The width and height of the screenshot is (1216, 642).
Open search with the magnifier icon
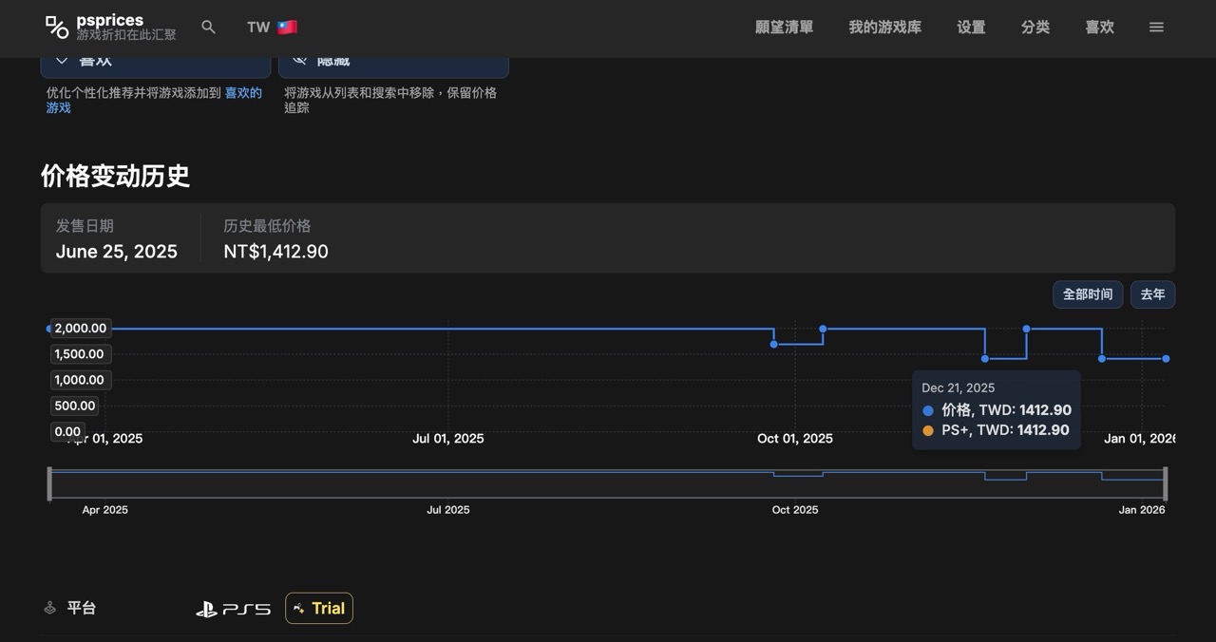[x=209, y=28]
